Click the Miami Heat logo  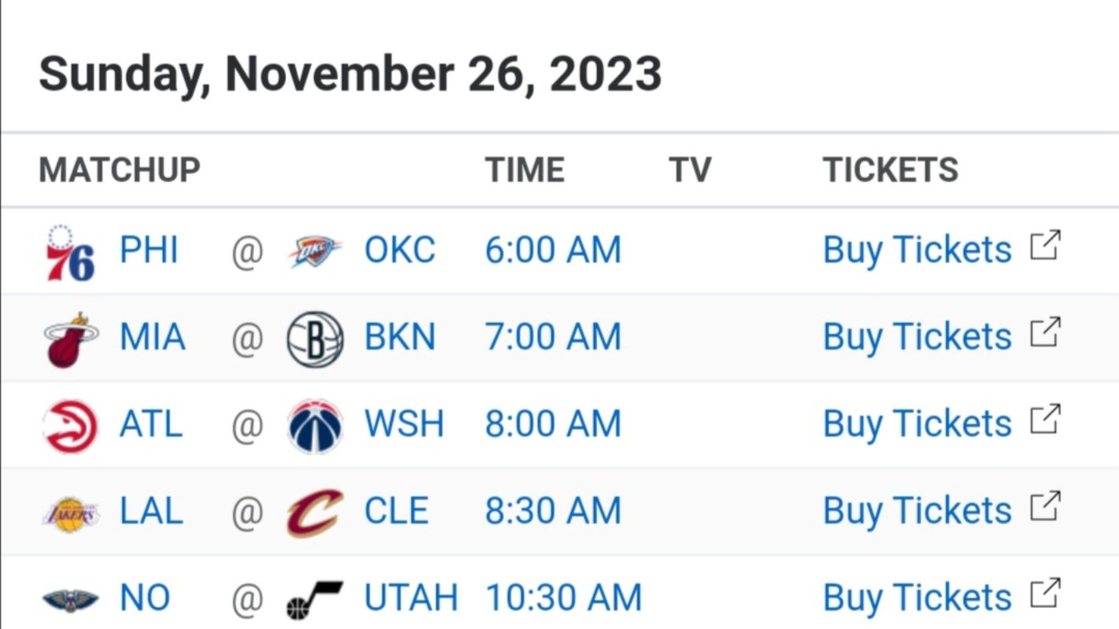pyautogui.click(x=71, y=340)
